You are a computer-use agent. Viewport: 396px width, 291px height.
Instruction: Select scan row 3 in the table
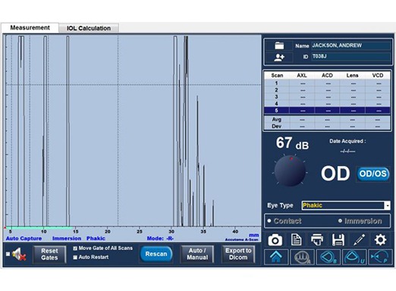[327, 97]
